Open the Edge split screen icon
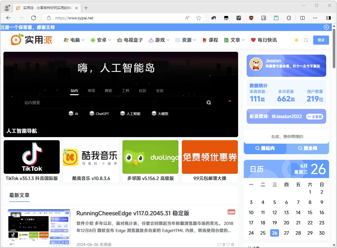The image size is (337, 248). (302, 18)
